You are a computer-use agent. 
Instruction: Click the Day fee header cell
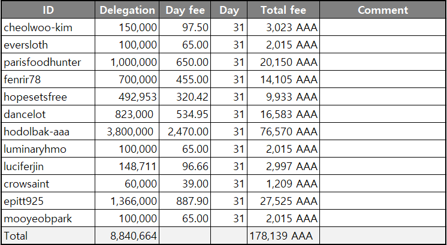coord(185,10)
